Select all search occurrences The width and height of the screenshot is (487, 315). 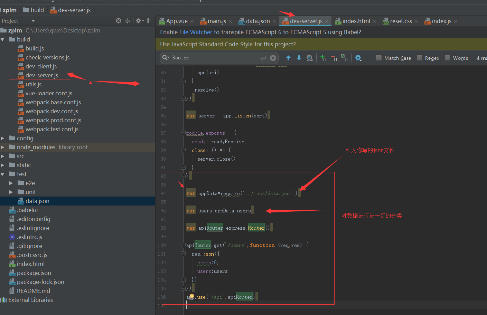click(345, 58)
